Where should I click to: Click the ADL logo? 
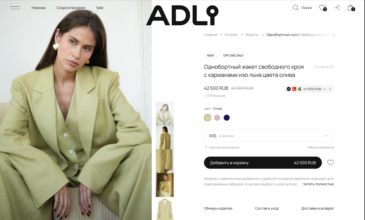182,15
